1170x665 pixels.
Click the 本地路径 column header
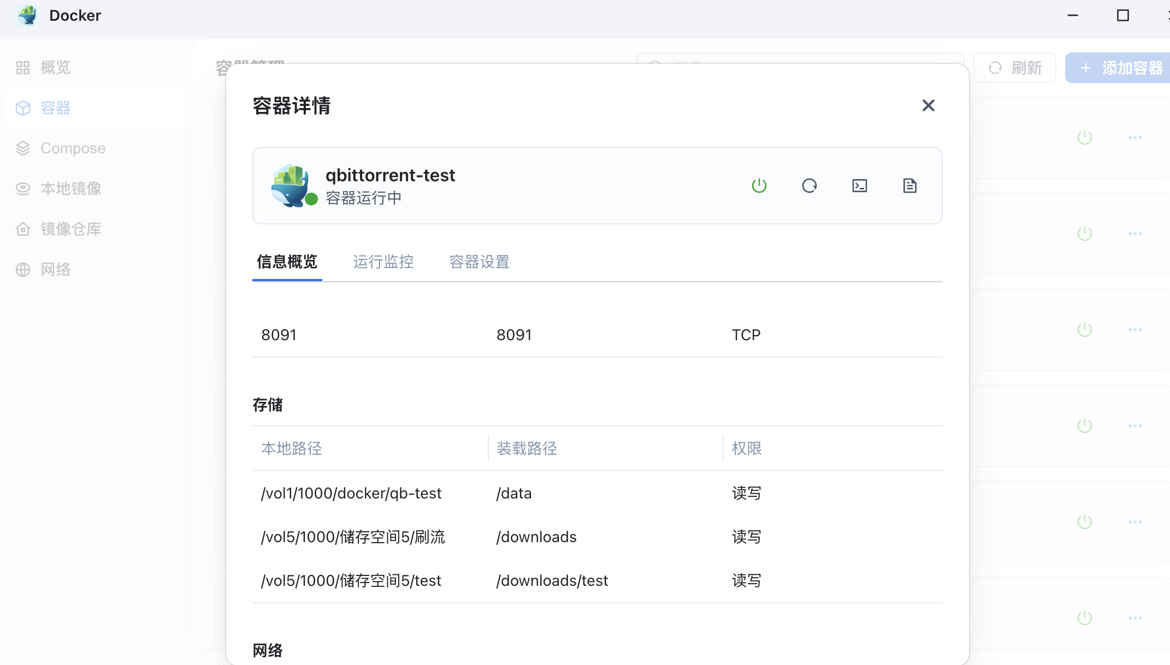[x=292, y=449]
